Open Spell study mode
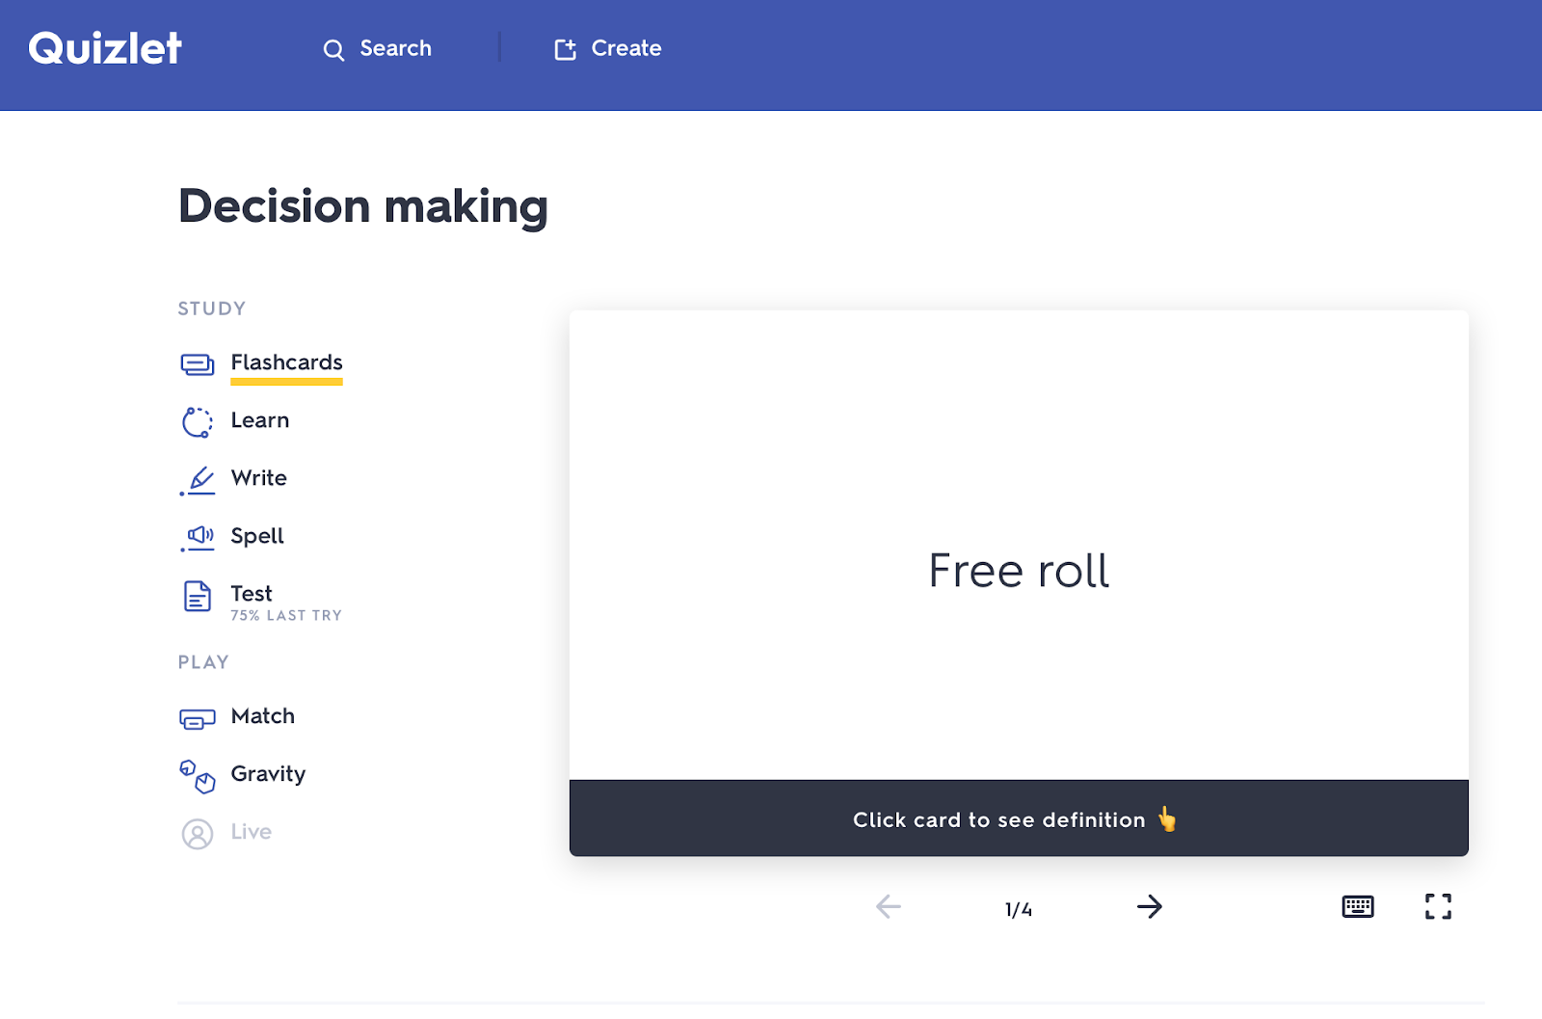Image resolution: width=1542 pixels, height=1019 pixels. [x=257, y=536]
